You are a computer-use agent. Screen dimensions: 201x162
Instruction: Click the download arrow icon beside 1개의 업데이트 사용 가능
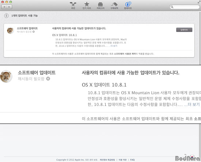coord(7,16)
